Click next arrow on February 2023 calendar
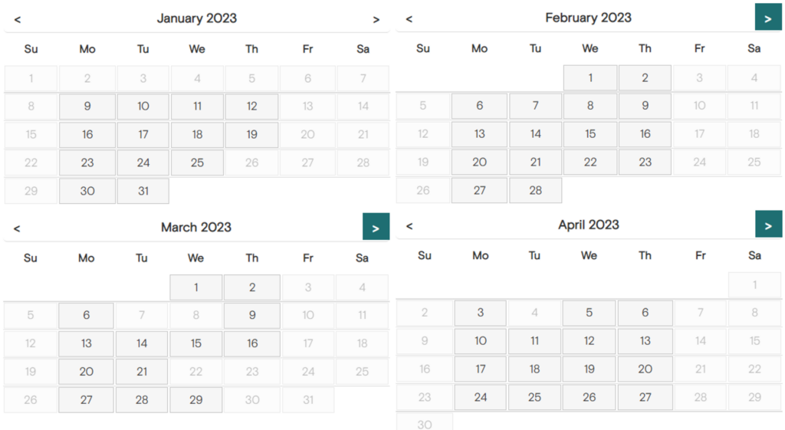Screen dimensions: 785x430 [768, 18]
